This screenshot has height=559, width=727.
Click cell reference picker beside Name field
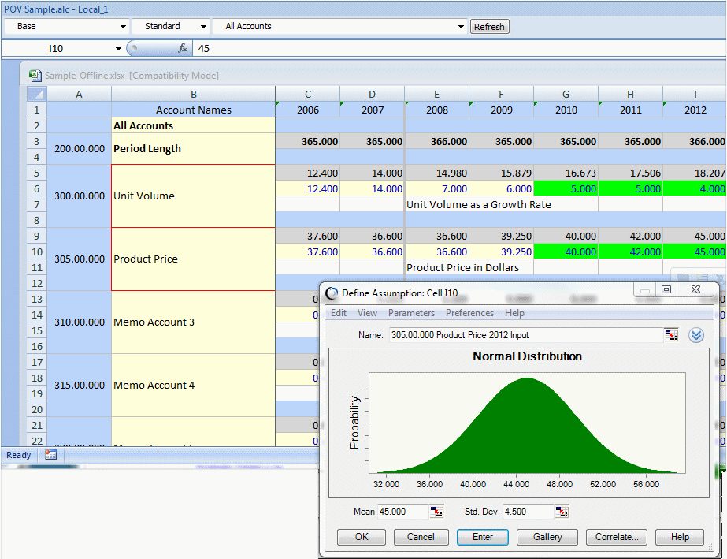[670, 335]
